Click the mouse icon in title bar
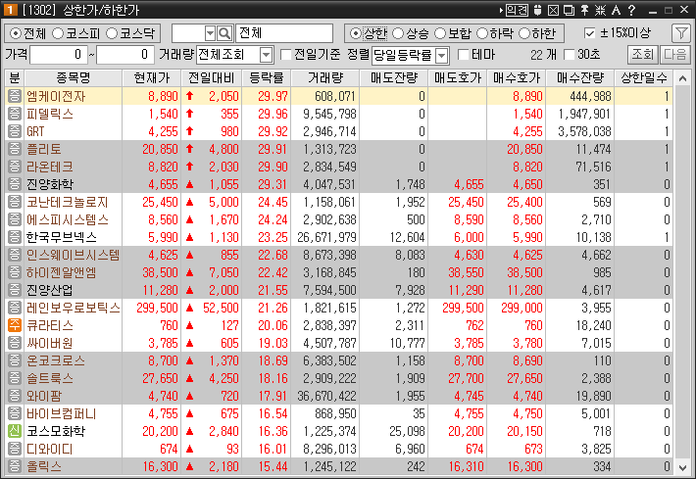Viewport: 696px width, 479px height. click(x=537, y=10)
